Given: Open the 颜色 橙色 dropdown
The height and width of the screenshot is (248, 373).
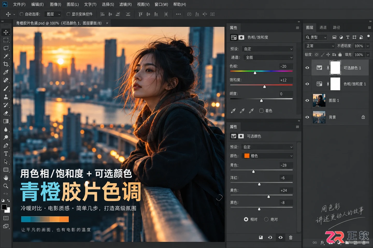Looking at the screenshot, I should click(x=268, y=156).
